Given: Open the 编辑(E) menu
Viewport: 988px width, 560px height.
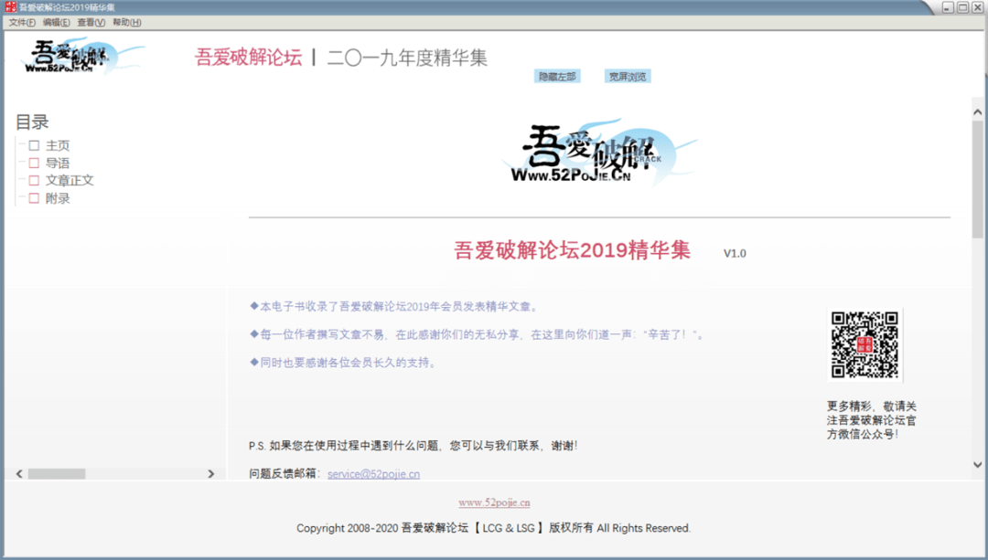Looking at the screenshot, I should pyautogui.click(x=57, y=23).
